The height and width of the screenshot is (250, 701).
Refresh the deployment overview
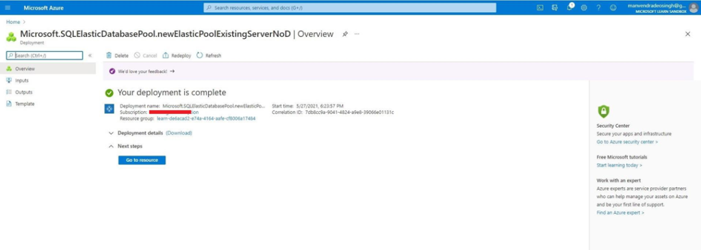point(209,55)
